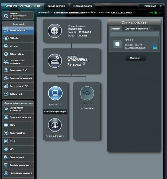The width and height of the screenshot is (167, 179).
Task: Open WAN globe icon in sidebar
Action: [6, 125]
